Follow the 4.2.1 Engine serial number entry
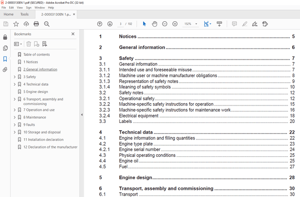The height and width of the screenshot is (197, 300). (197, 150)
